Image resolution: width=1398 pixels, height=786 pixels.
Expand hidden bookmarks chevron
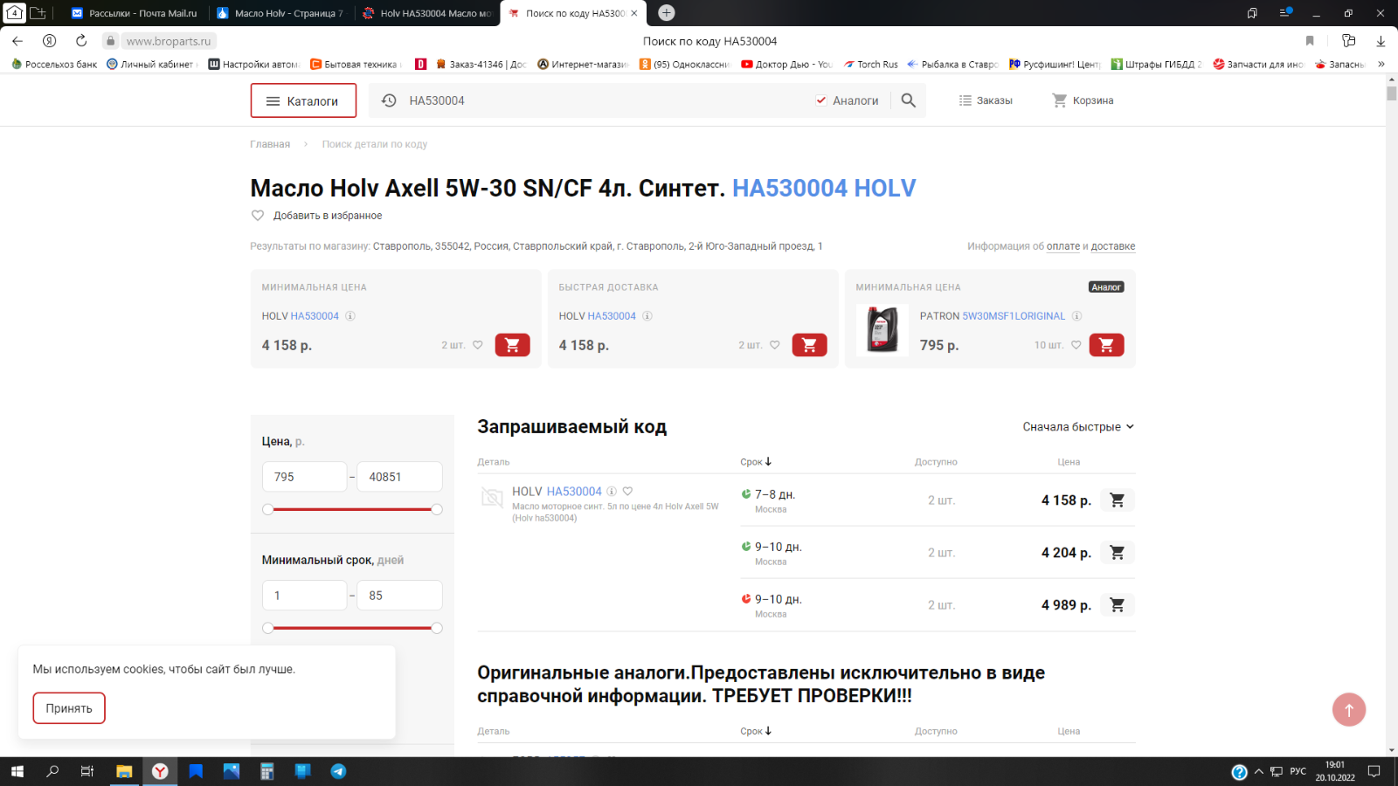(1381, 65)
